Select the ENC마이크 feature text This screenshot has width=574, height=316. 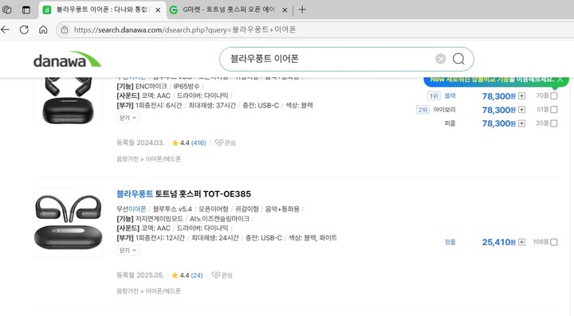151,87
